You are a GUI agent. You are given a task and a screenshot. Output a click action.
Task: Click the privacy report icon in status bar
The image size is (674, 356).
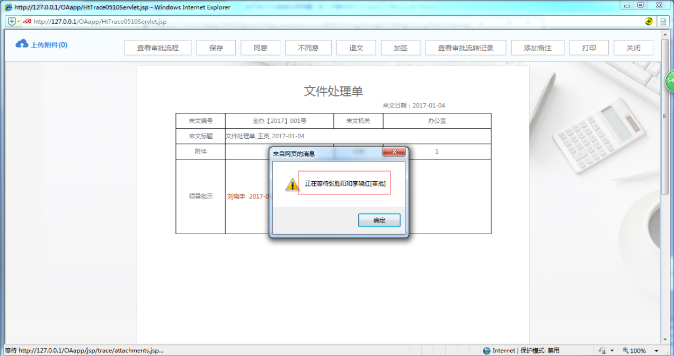(602, 351)
